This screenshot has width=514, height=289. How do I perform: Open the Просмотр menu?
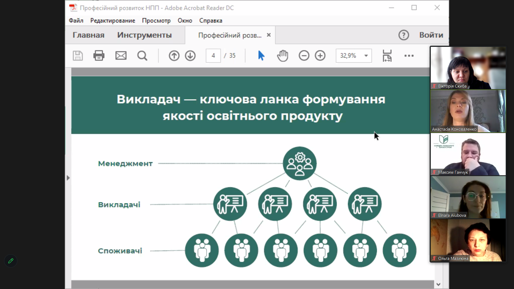[156, 20]
